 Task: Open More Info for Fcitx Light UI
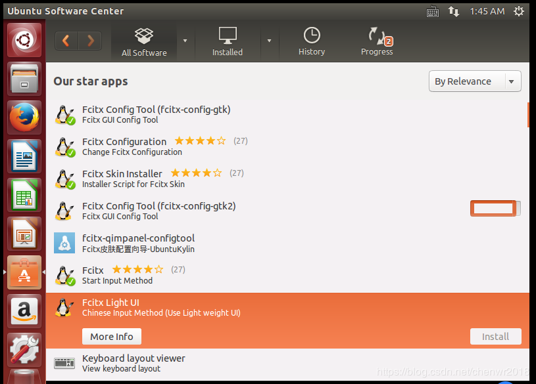pyautogui.click(x=111, y=337)
